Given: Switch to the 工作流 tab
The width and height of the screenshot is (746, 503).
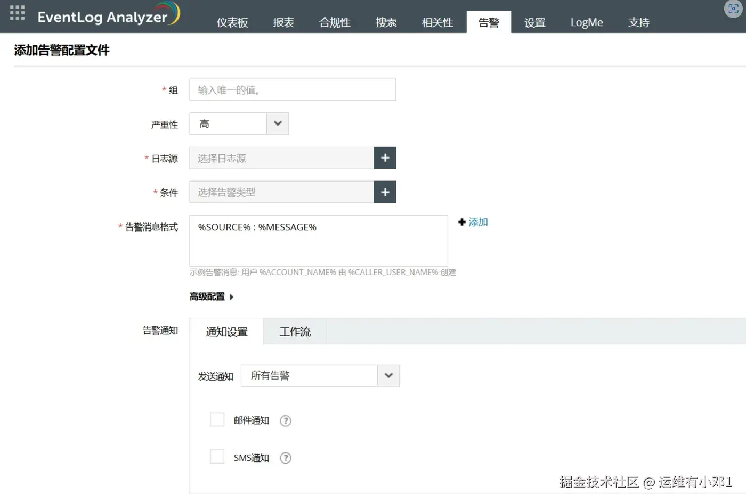Looking at the screenshot, I should click(x=295, y=331).
